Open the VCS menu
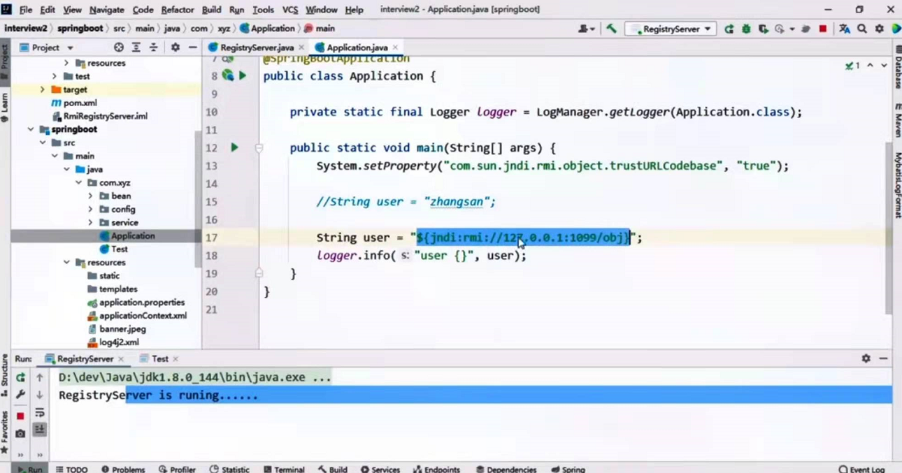This screenshot has height=473, width=902. pos(289,10)
